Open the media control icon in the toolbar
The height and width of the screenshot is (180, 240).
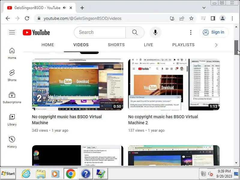[x=203, y=18]
